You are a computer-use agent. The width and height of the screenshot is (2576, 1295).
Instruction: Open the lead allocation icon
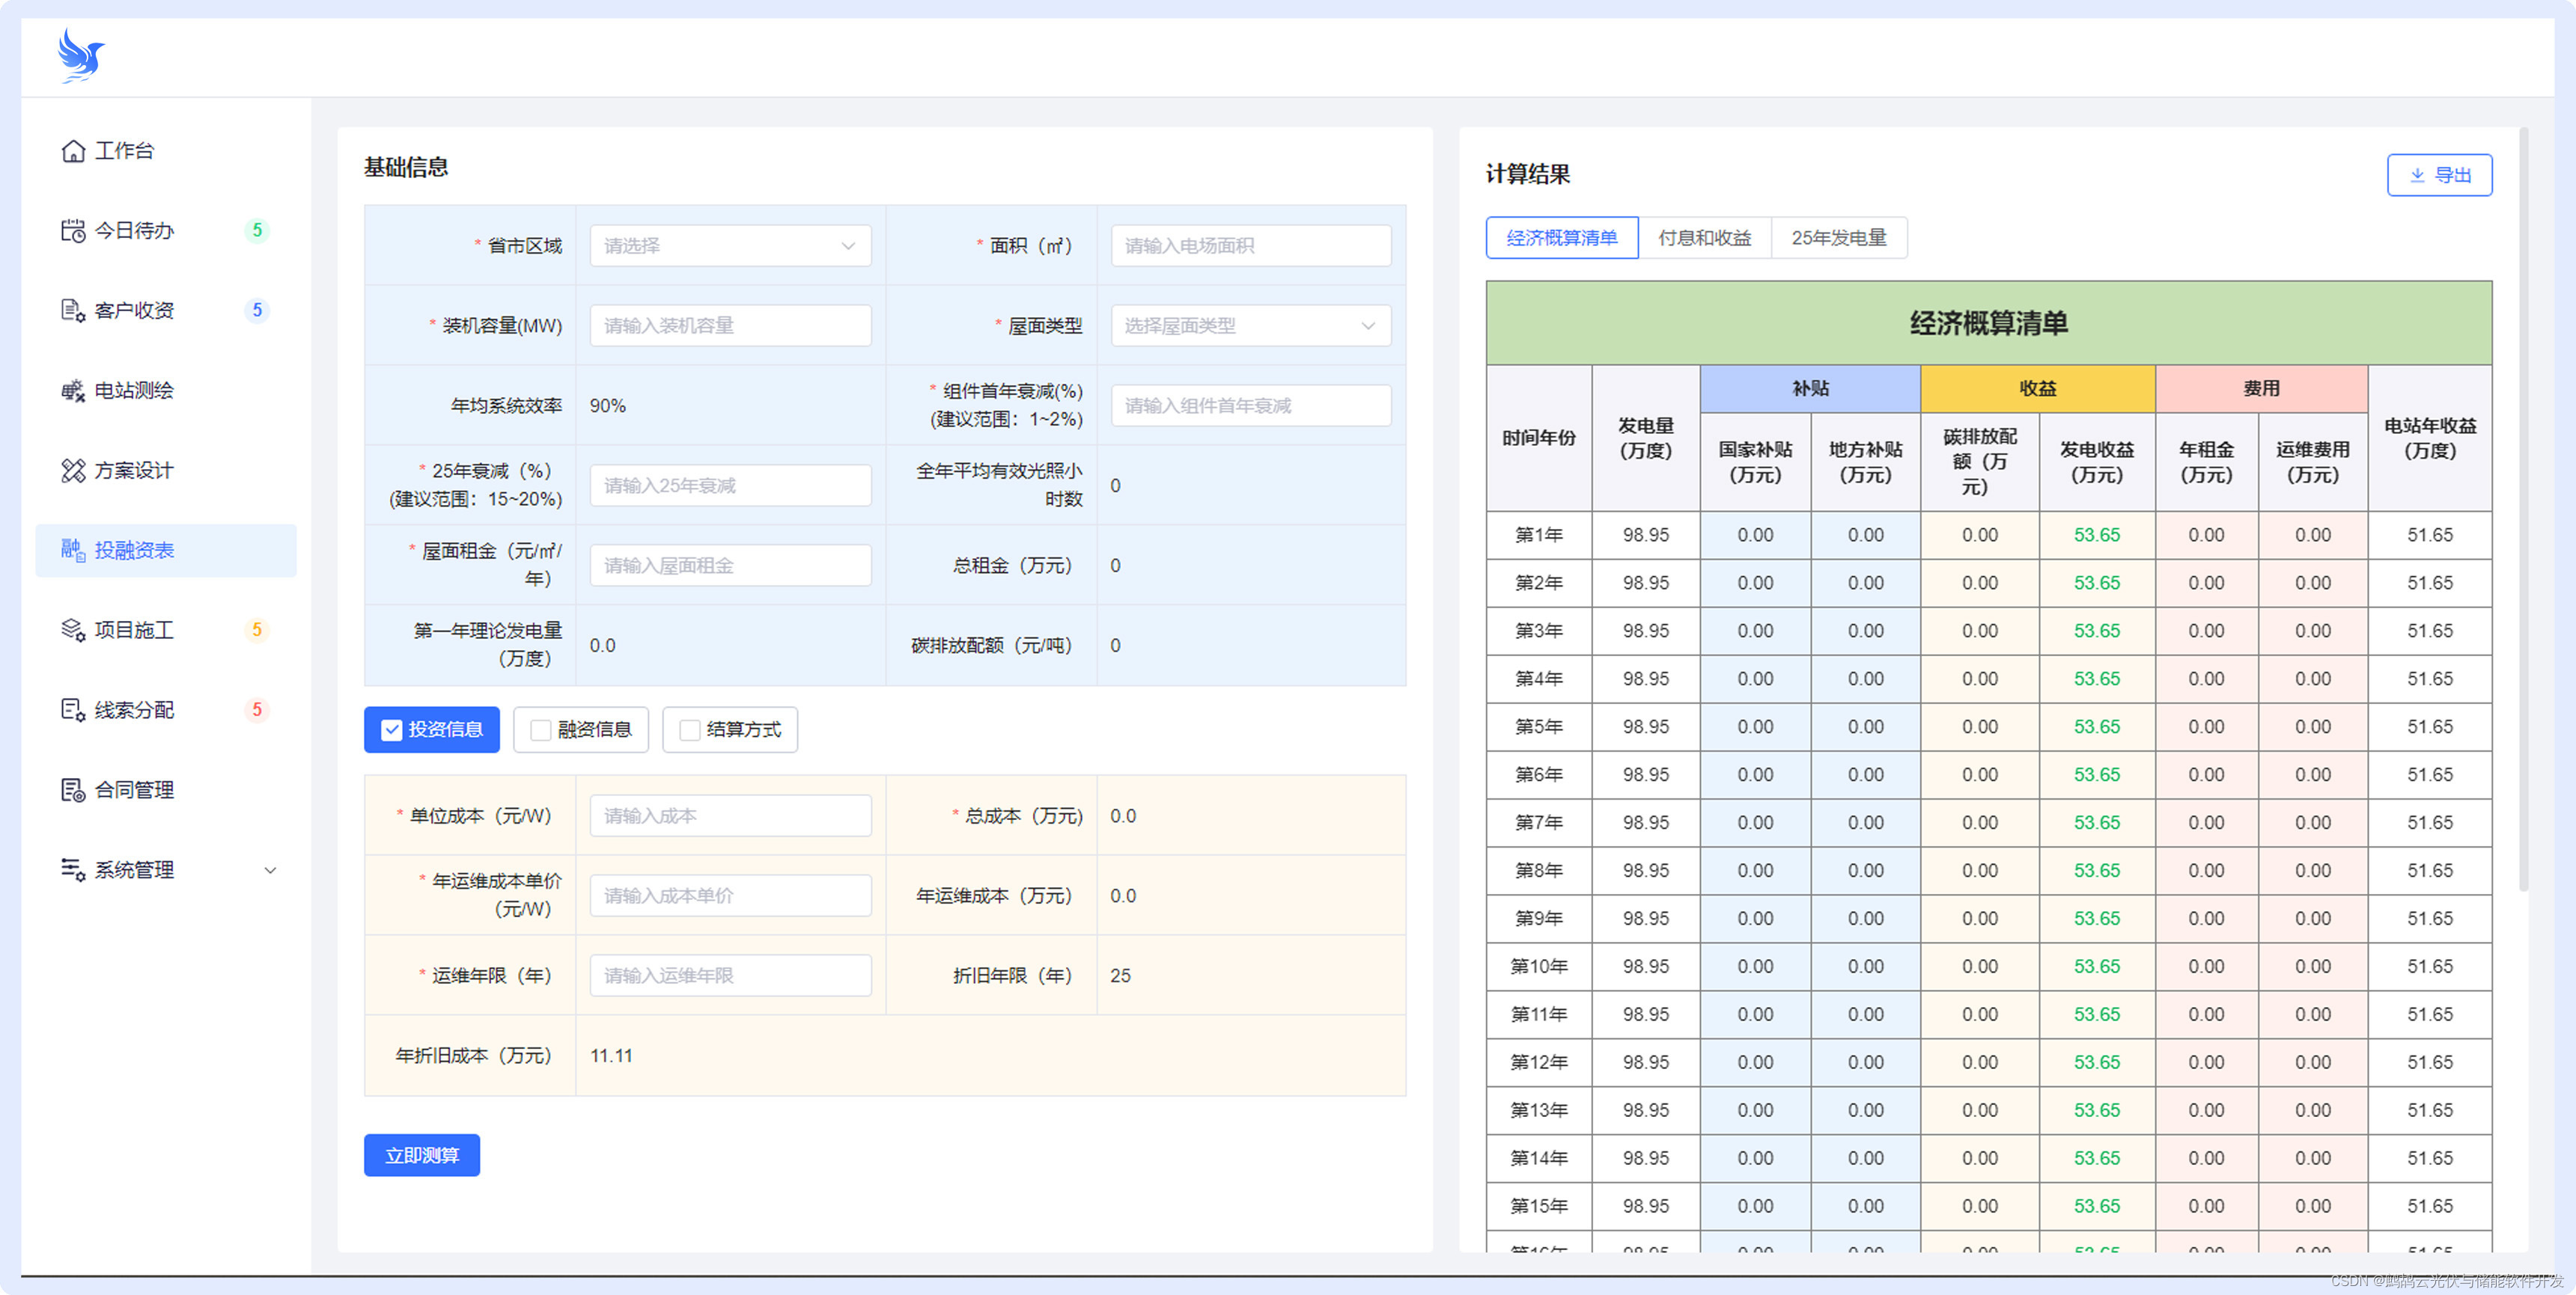tap(73, 711)
